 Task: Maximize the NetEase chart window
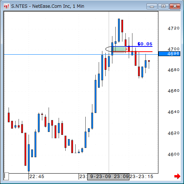click(x=163, y=6)
